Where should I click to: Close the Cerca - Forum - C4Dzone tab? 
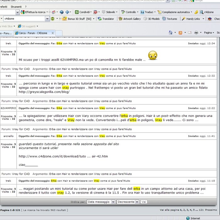click(52, 33)
